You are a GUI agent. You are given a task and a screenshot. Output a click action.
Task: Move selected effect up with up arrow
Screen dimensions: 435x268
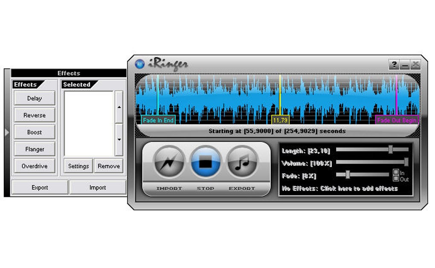pos(119,107)
